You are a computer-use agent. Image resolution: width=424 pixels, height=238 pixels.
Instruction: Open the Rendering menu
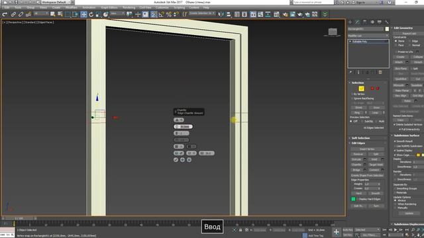tap(129, 7)
